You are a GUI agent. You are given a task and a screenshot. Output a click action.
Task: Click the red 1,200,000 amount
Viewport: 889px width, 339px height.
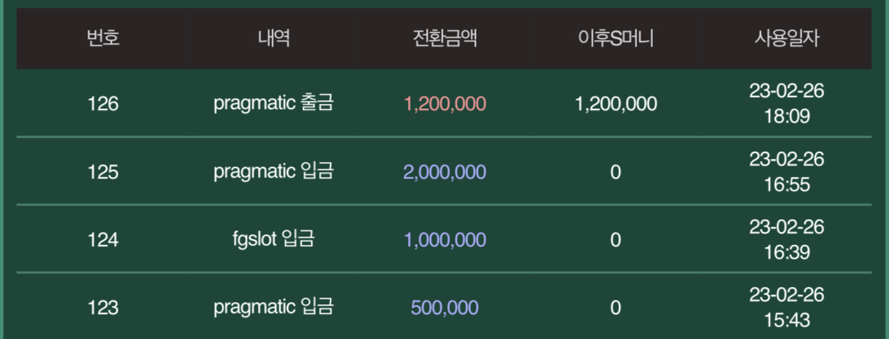coord(445,104)
